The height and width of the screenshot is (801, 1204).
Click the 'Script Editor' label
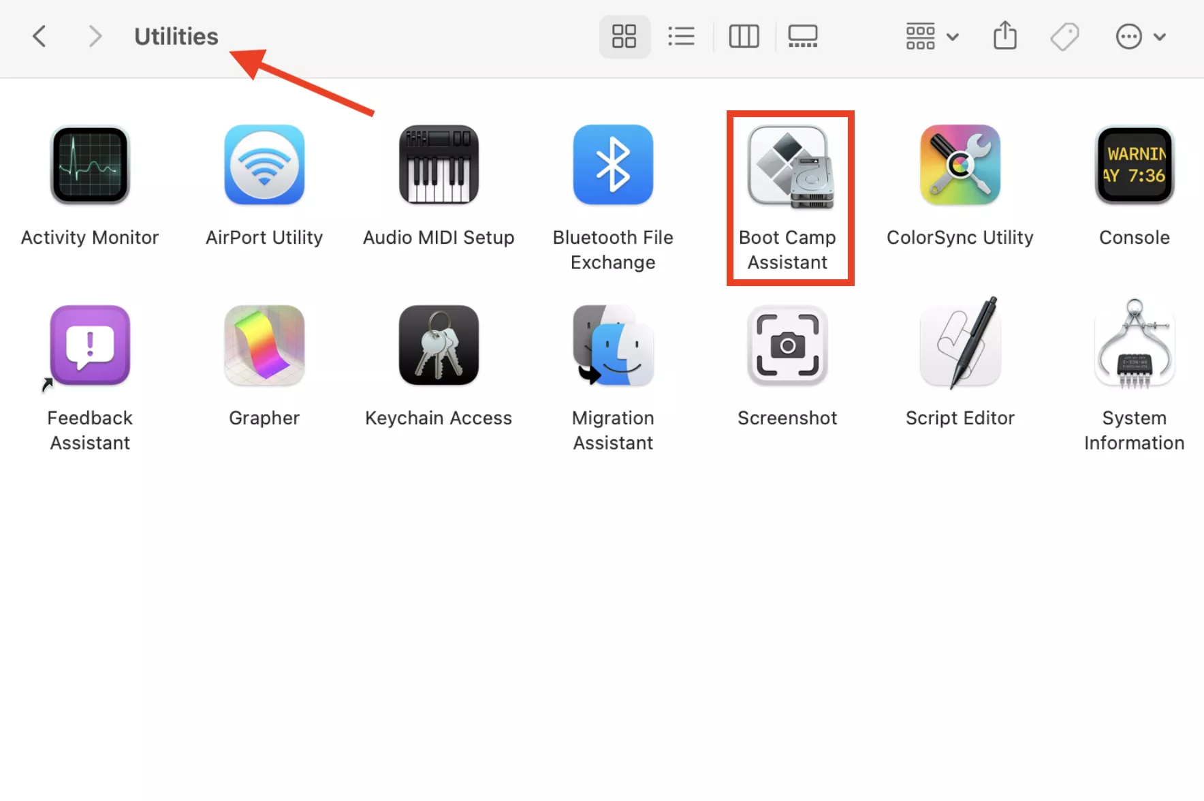(x=960, y=418)
